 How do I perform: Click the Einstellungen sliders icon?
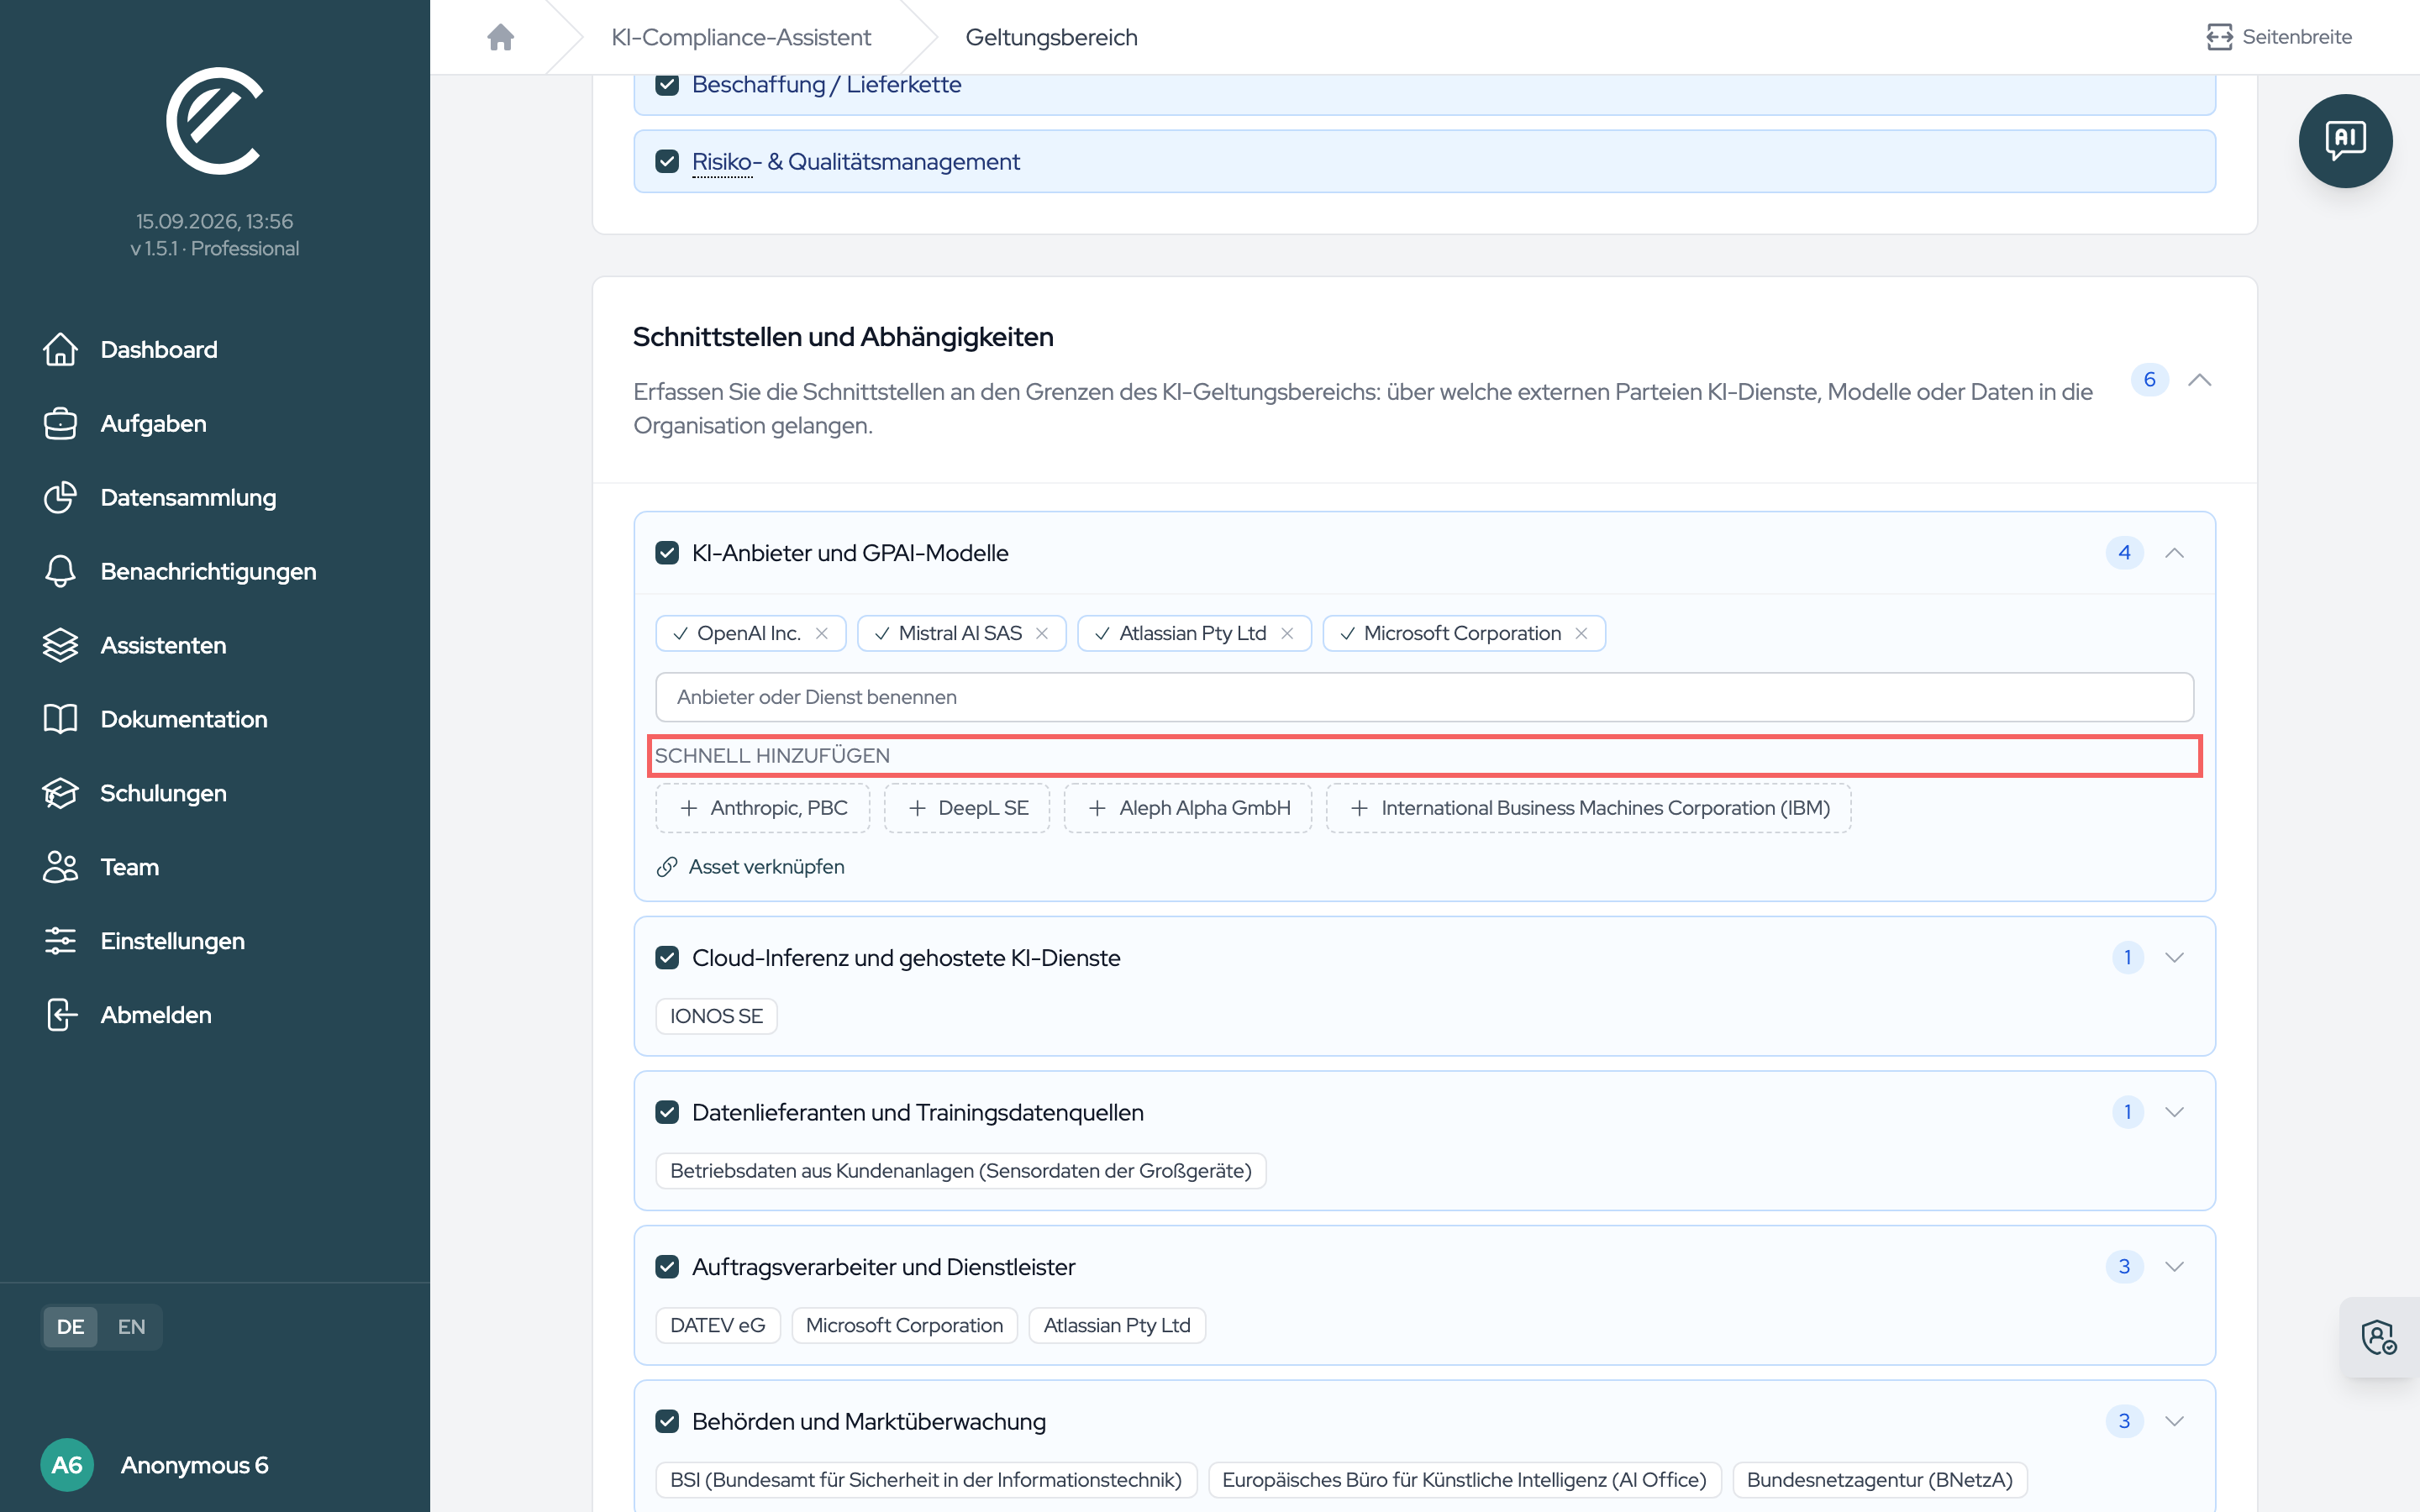(x=60, y=941)
